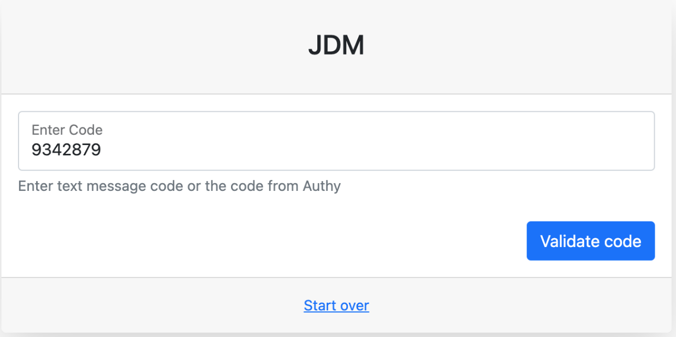Click blank white area left of Validate code
Screen dimensions: 676x337
click(273, 241)
